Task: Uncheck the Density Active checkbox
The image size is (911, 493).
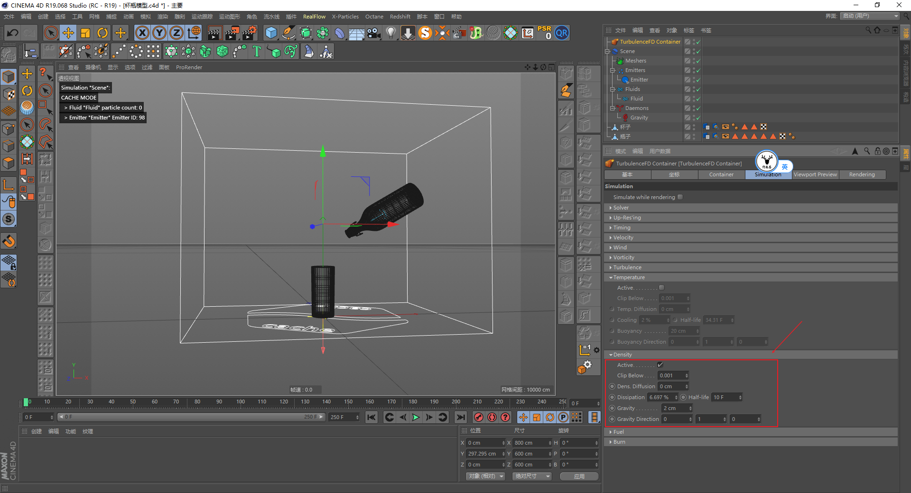Action: [x=660, y=365]
